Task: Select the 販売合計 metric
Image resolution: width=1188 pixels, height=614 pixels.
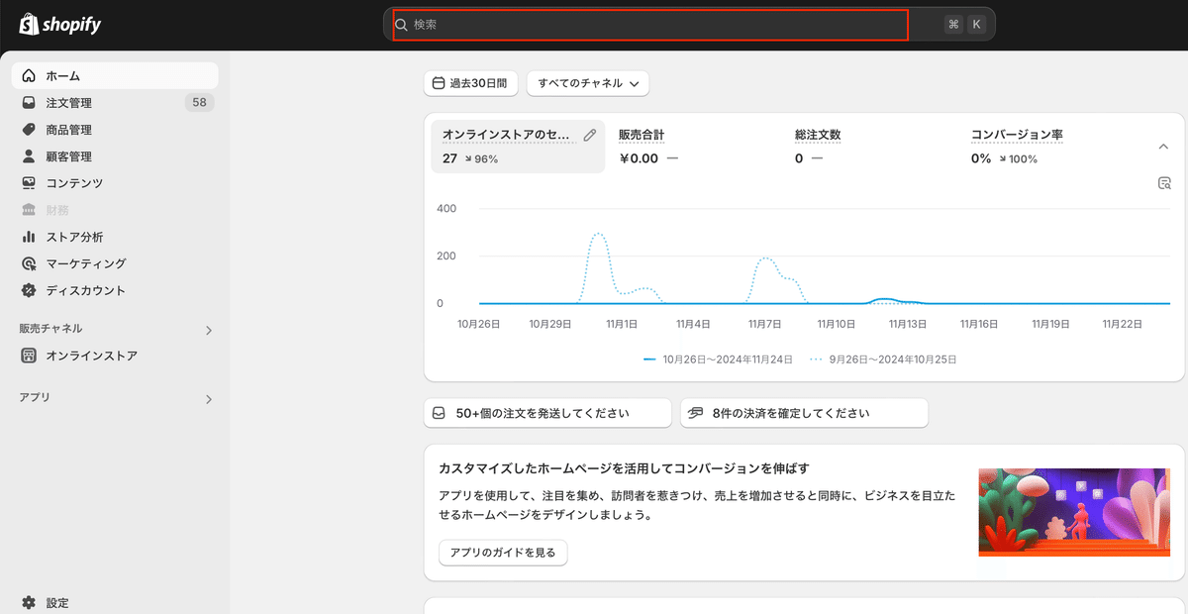Action: click(642, 135)
